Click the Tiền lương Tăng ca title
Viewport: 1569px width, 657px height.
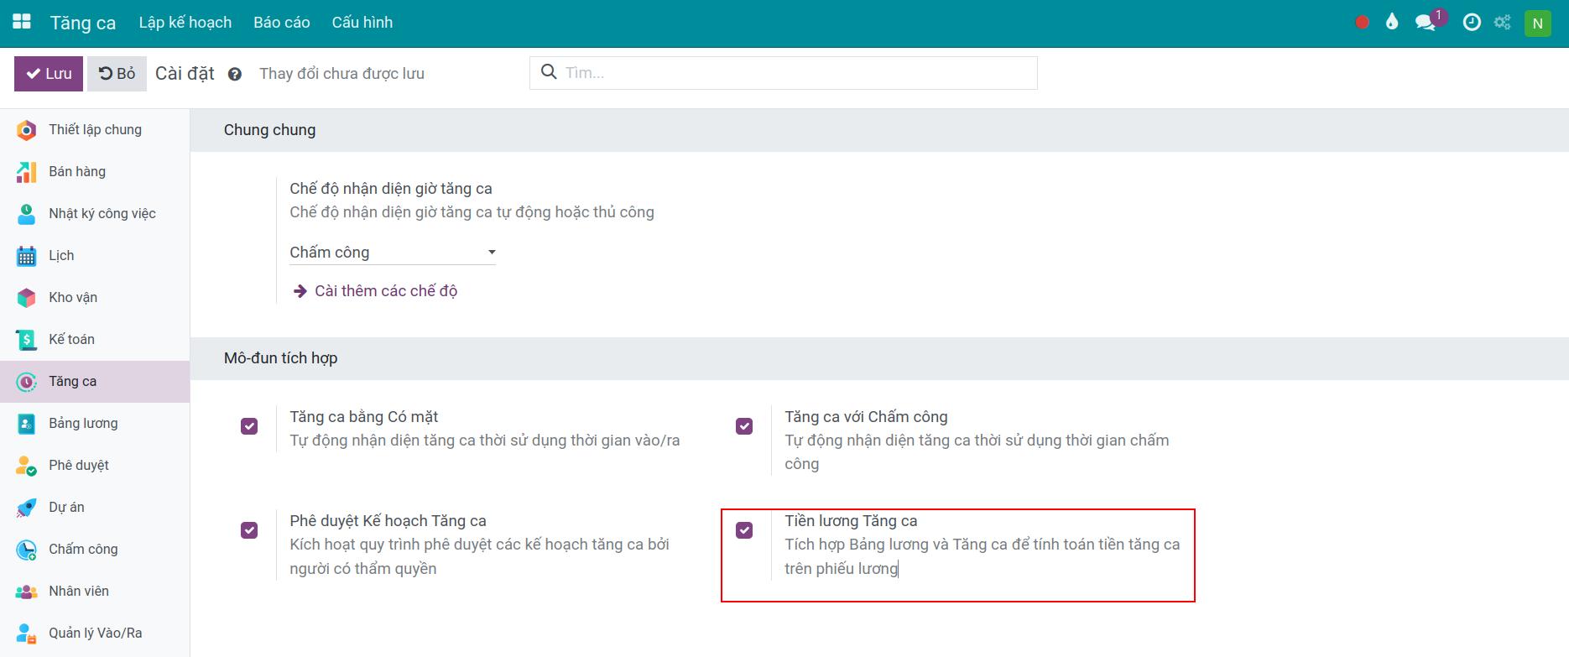851,521
